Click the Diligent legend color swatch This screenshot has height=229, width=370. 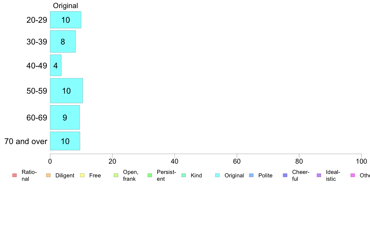pos(48,175)
